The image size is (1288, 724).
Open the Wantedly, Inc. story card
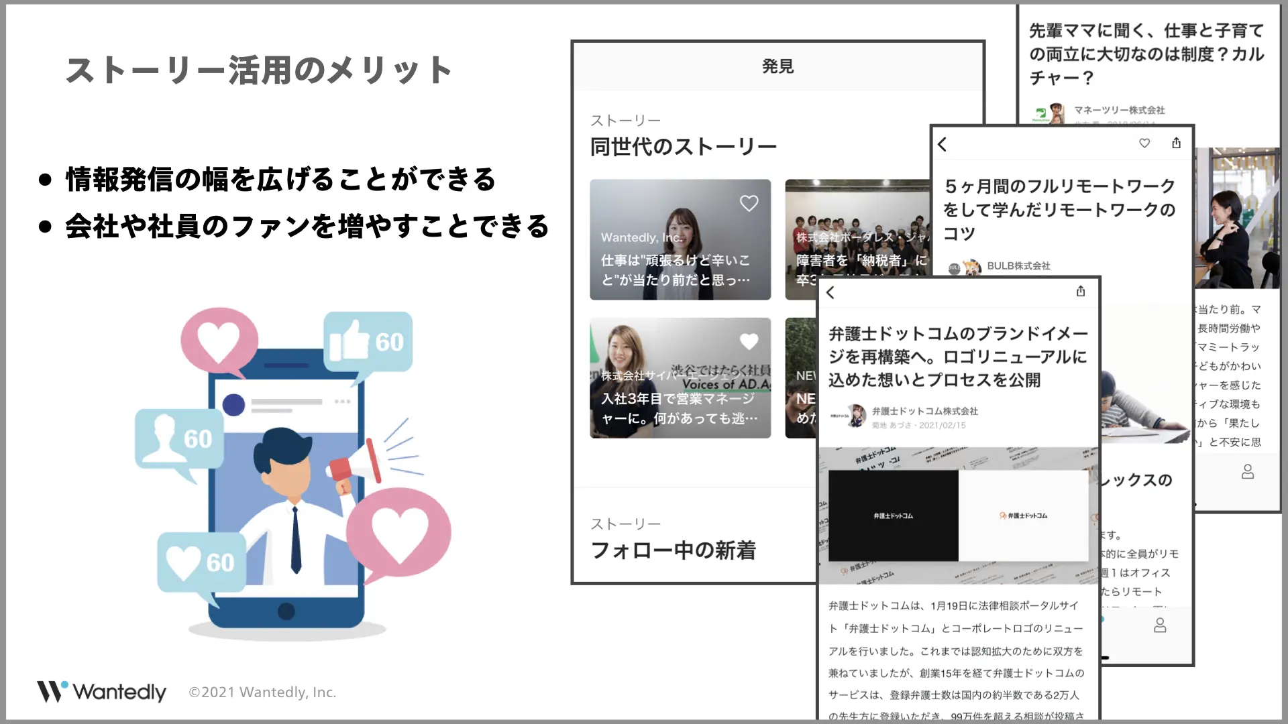pyautogui.click(x=680, y=239)
